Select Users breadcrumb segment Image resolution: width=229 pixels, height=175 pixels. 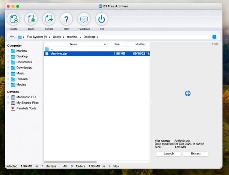click(57, 37)
